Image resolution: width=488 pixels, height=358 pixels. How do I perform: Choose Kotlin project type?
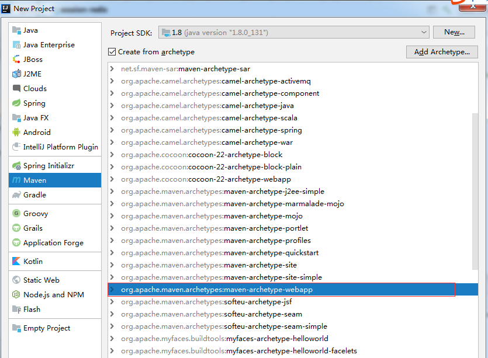[x=55, y=261]
